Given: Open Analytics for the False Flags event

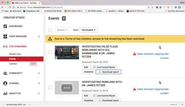Looking at the screenshot, I should pos(89,72).
